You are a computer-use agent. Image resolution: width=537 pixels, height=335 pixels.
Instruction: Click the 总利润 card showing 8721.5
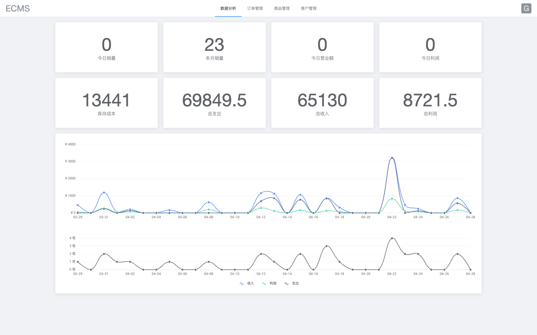point(430,103)
